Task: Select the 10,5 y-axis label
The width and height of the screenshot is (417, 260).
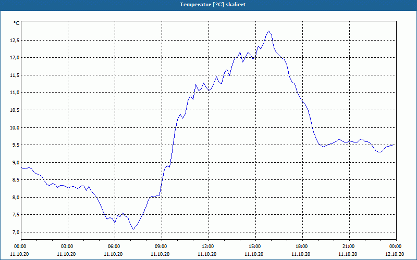Action: tap(15, 110)
